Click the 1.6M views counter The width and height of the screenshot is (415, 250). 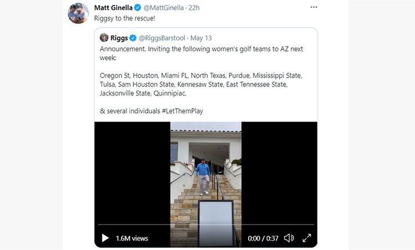click(132, 238)
